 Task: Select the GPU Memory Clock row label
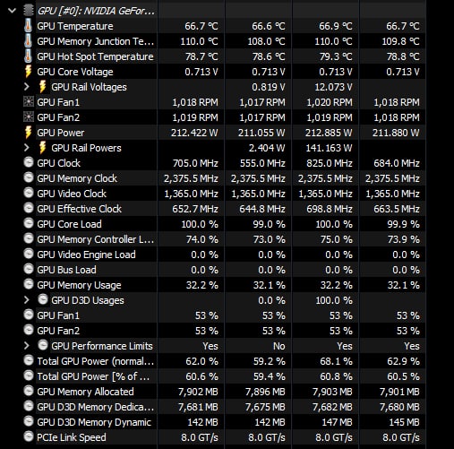tap(77, 178)
